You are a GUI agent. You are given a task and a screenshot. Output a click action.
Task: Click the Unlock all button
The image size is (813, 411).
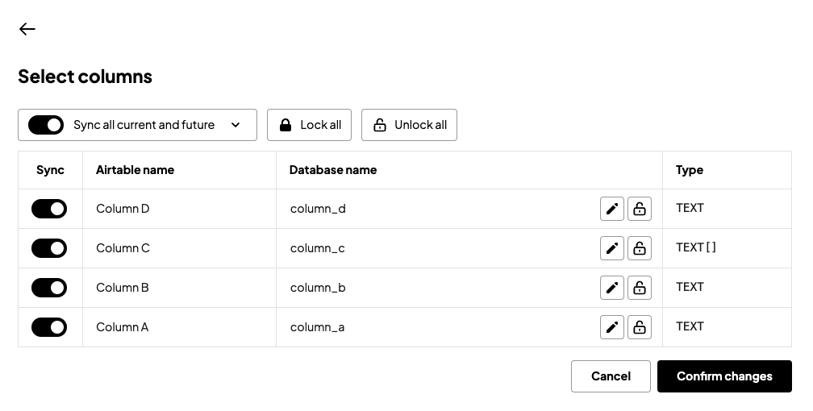pos(409,125)
